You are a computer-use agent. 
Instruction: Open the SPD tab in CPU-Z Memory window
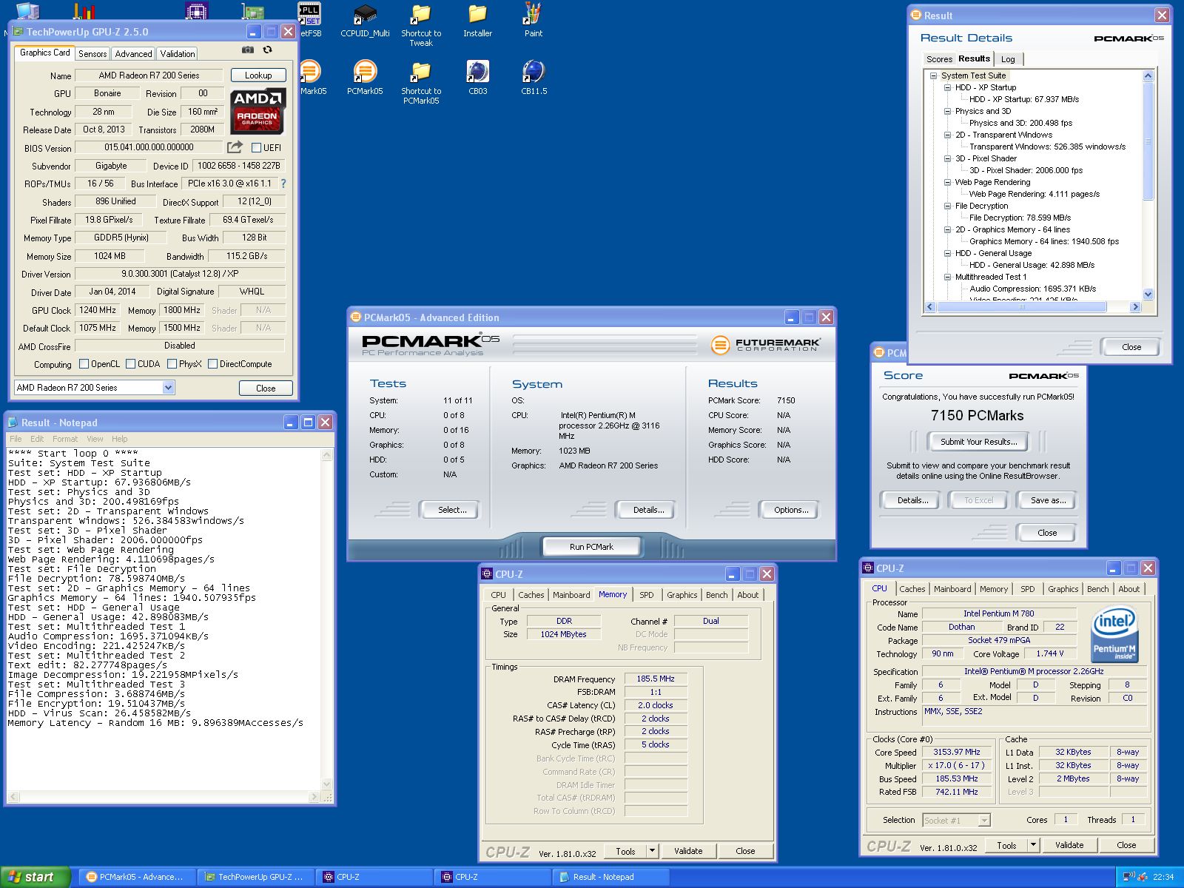point(647,594)
